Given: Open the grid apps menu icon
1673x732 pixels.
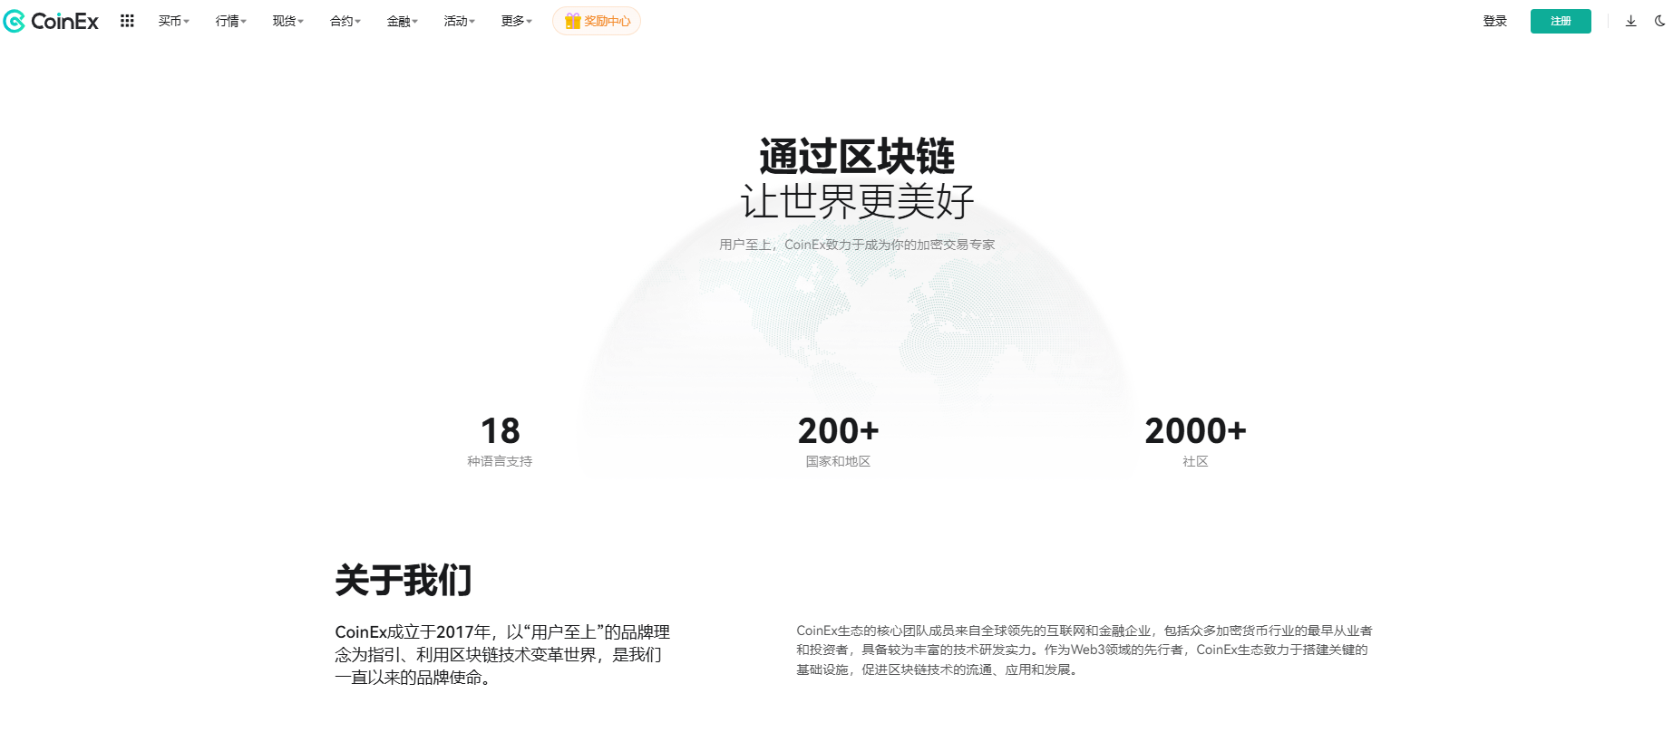Looking at the screenshot, I should [x=127, y=21].
